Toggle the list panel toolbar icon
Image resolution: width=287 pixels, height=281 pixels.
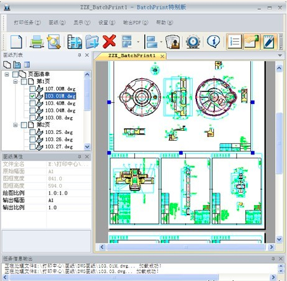pos(235,41)
